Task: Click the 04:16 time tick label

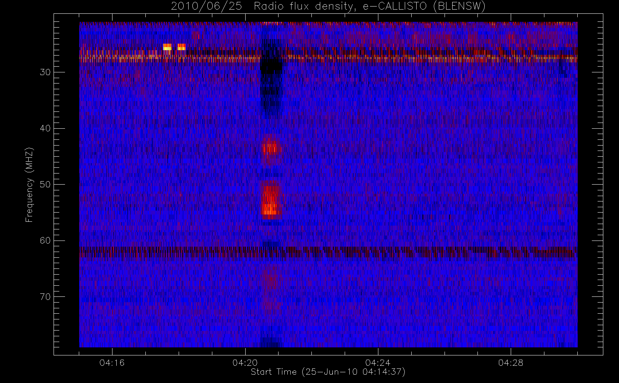Action: [112, 363]
